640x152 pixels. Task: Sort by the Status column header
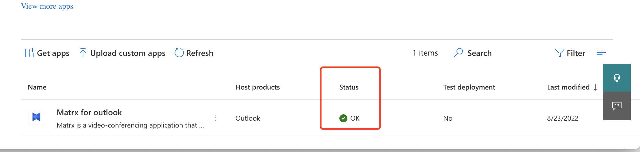pos(349,87)
